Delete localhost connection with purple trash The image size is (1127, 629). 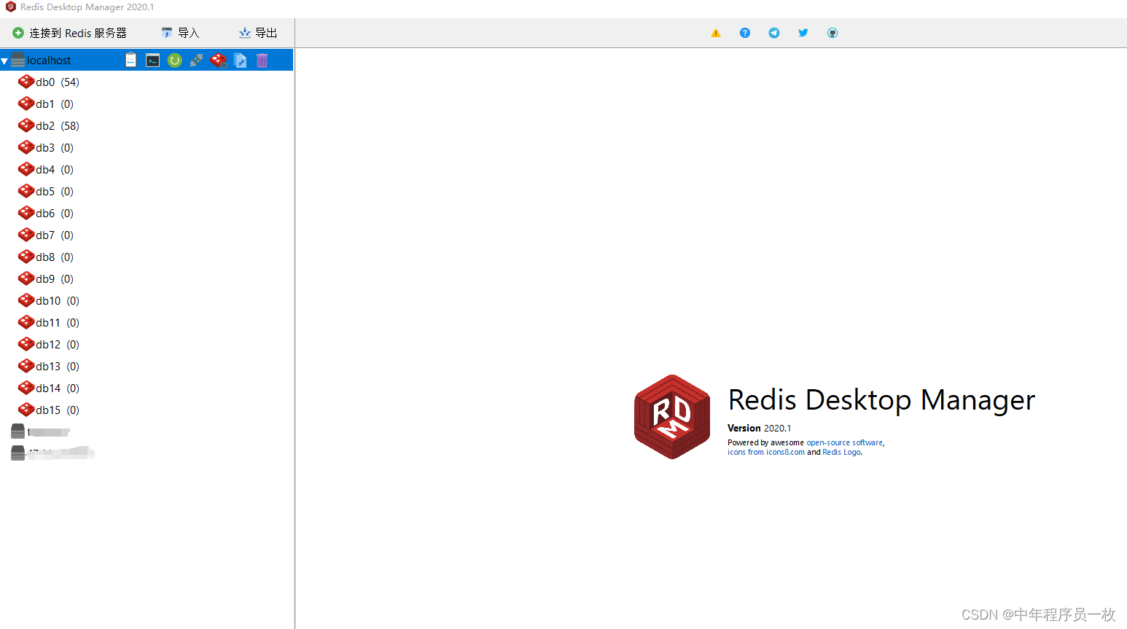tap(262, 60)
